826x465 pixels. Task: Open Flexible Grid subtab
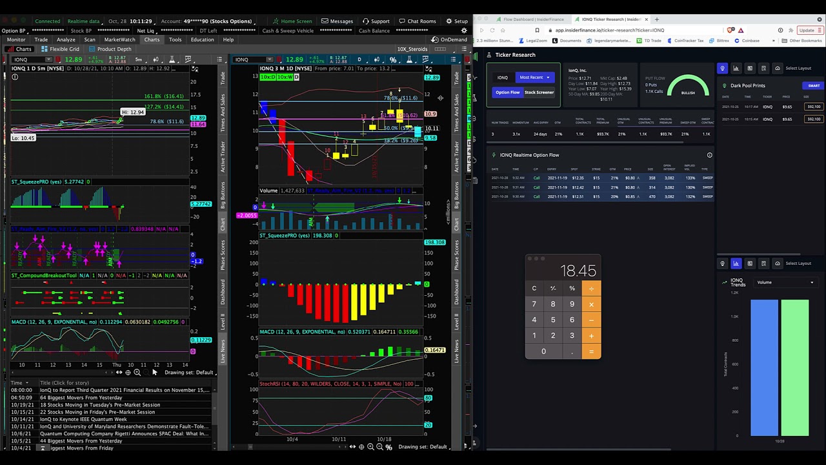61,49
